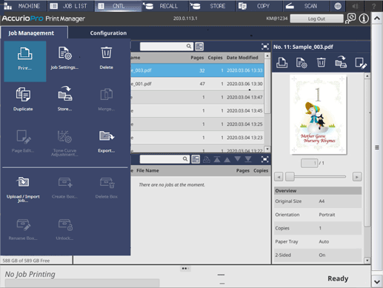This screenshot has width=383, height=288.
Task: Open Job Settings from the menu
Action: [64, 58]
